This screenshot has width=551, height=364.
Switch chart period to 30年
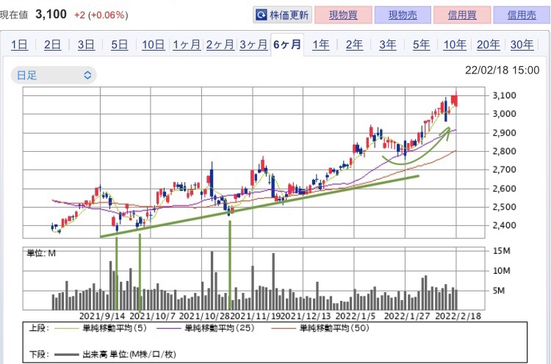522,45
